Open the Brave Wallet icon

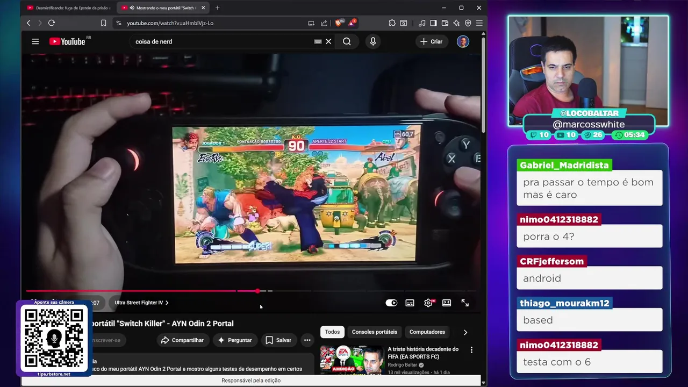click(x=445, y=23)
